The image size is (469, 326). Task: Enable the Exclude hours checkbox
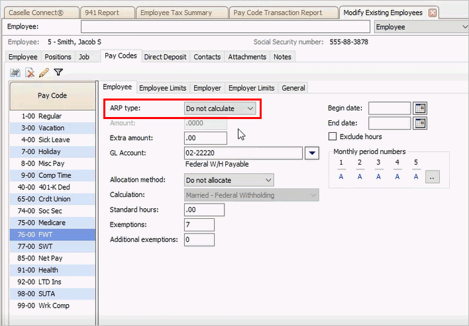(333, 137)
